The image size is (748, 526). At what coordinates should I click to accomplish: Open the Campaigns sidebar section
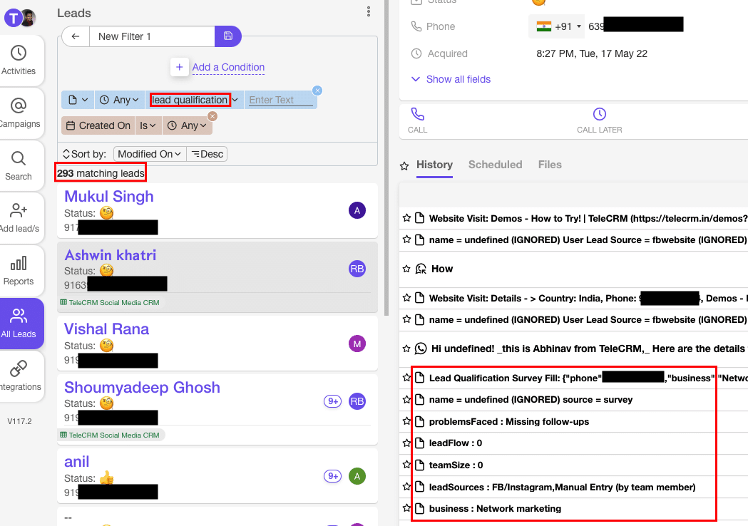point(19,113)
